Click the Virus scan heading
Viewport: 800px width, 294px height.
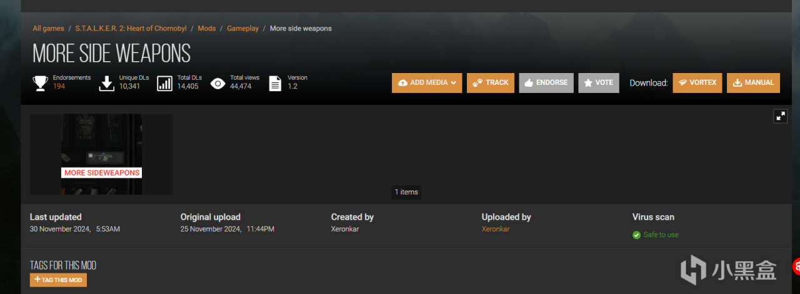click(653, 217)
